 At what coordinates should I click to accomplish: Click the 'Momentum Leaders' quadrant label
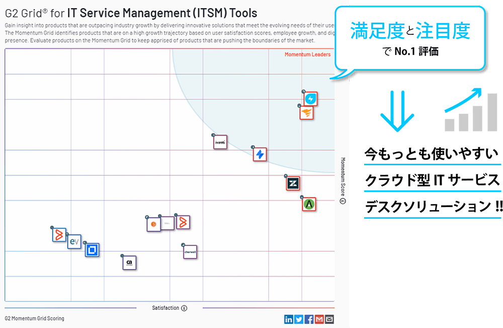[x=308, y=54]
